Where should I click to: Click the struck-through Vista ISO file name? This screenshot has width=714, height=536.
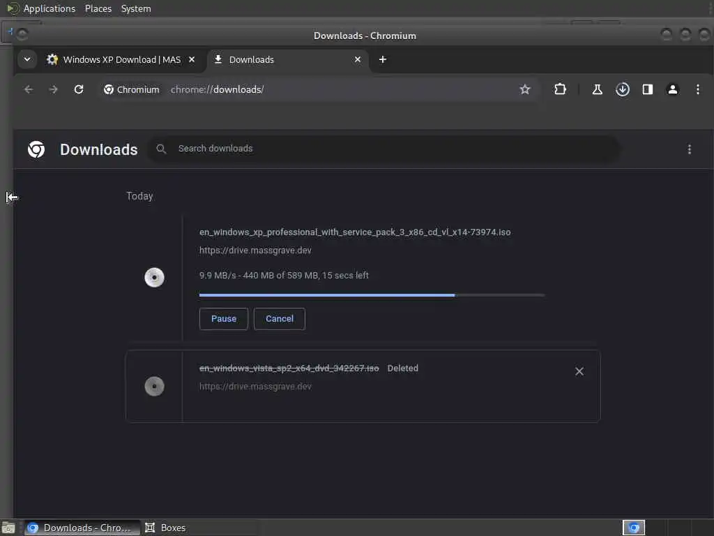[x=289, y=368]
